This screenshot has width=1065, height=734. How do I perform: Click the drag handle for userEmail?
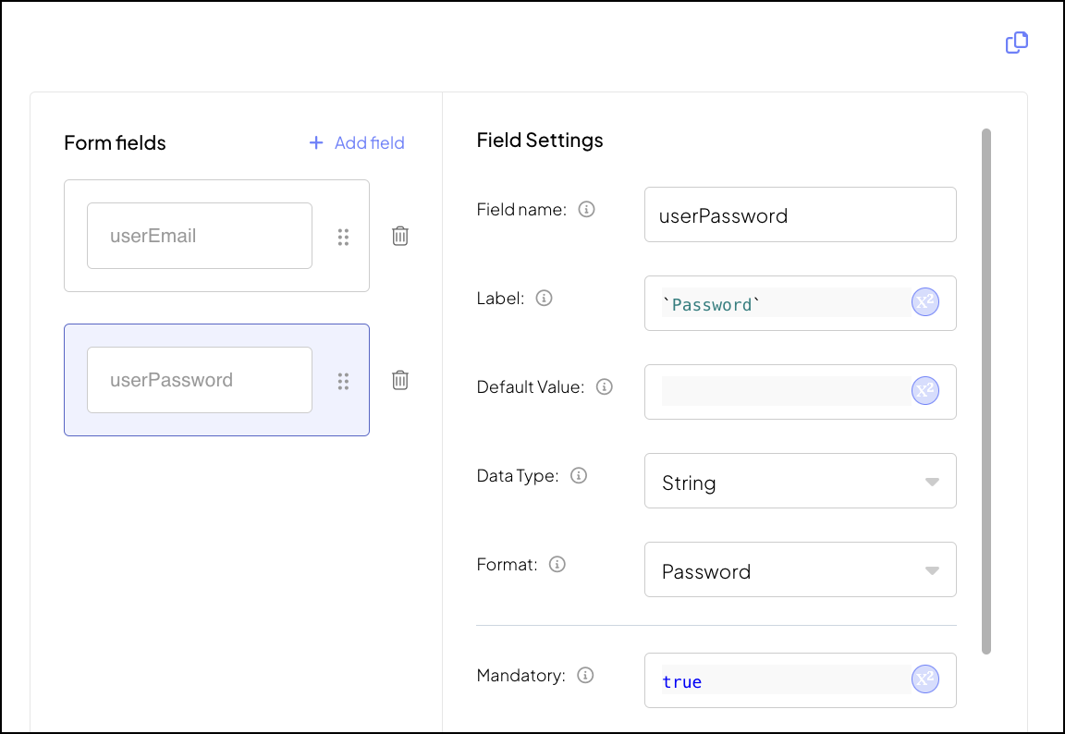pyautogui.click(x=343, y=237)
